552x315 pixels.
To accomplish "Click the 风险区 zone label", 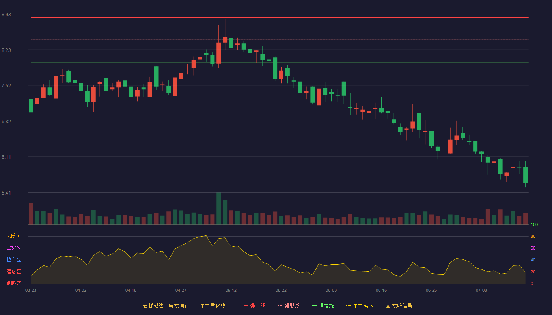I will (x=13, y=236).
